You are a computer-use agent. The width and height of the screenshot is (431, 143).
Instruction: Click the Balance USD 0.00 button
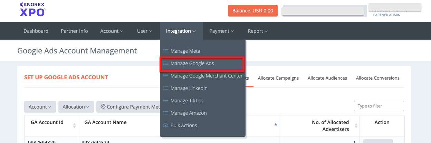(253, 11)
